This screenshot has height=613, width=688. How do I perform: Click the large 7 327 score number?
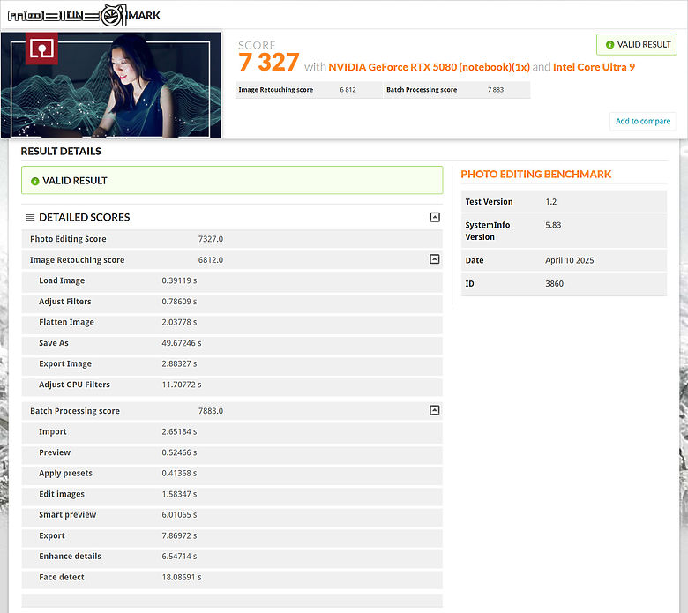(269, 62)
